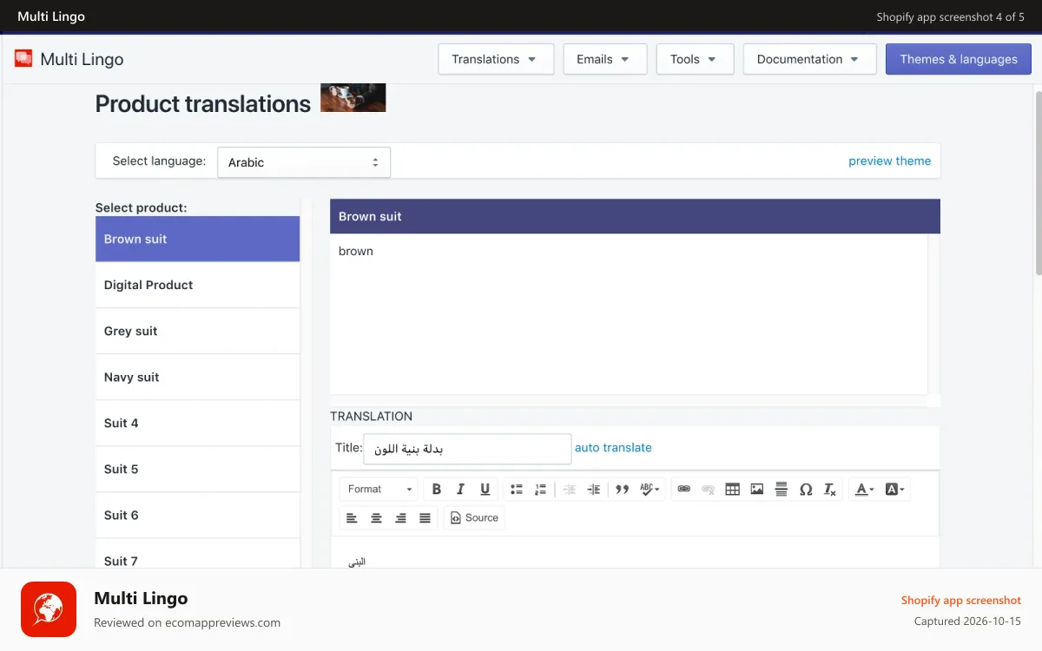Select Brown suit in product list
Screen dimensions: 1042x651
coord(197,239)
